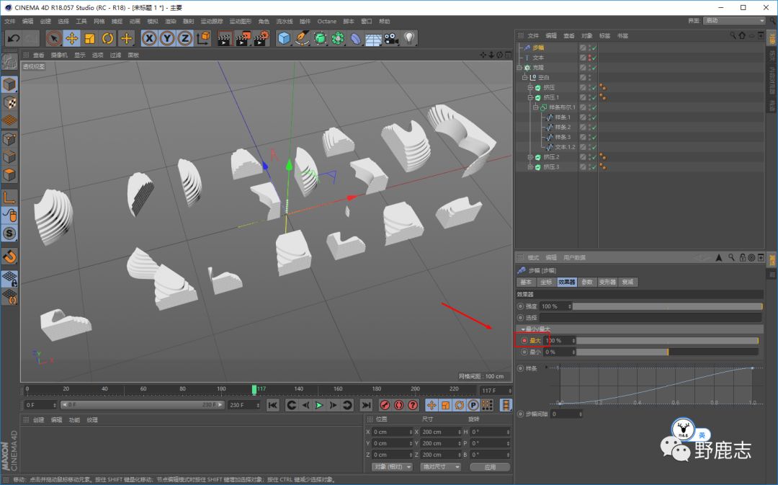Click the Undo arrow icon

tap(12, 38)
